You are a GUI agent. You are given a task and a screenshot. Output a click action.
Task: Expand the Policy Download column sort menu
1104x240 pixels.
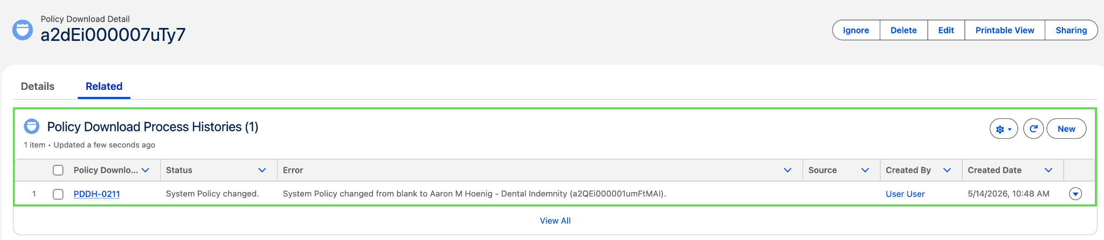pyautogui.click(x=146, y=170)
